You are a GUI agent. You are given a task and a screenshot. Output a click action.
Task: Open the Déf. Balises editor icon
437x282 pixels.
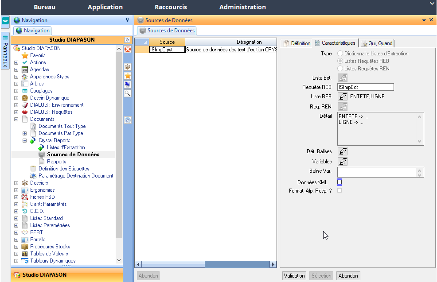pyautogui.click(x=343, y=151)
